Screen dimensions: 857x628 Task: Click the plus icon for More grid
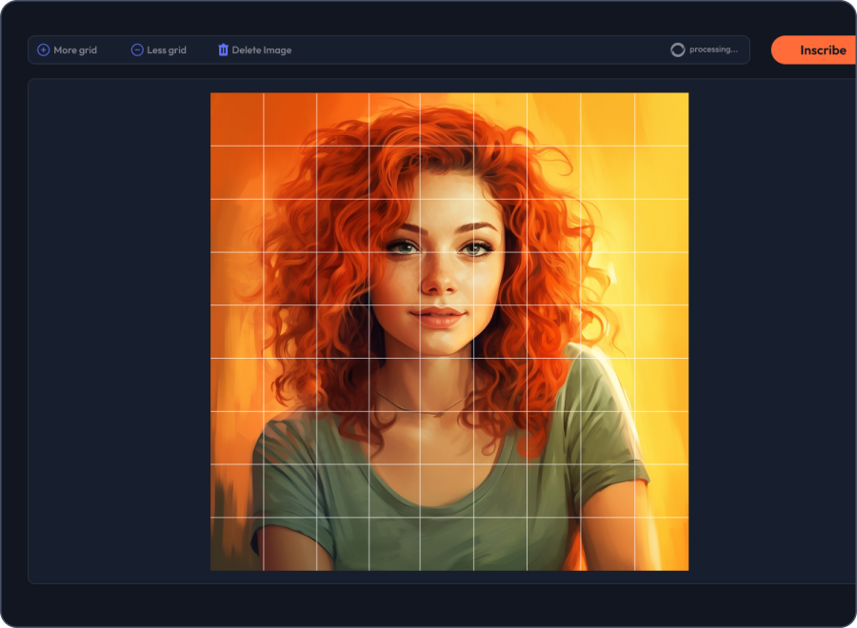(x=43, y=49)
